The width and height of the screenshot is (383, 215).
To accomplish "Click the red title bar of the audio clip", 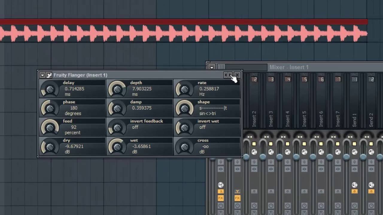I will 184,21.
